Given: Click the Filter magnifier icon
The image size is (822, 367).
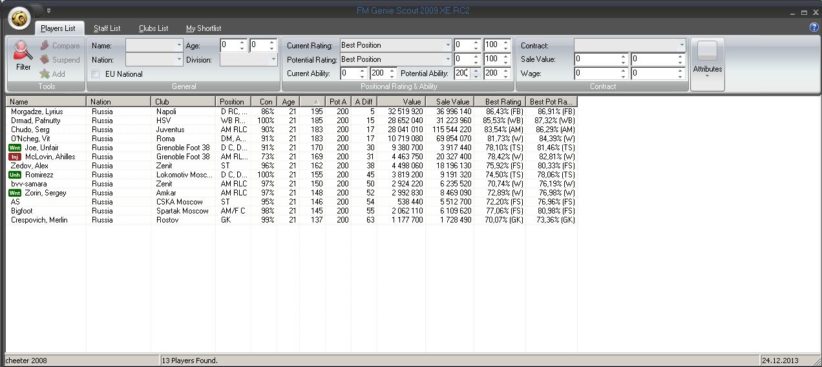Looking at the screenshot, I should tap(23, 52).
